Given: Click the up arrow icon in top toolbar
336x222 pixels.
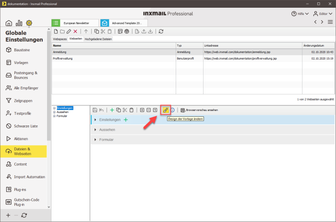Looking at the screenshot, I should (x=86, y=32).
